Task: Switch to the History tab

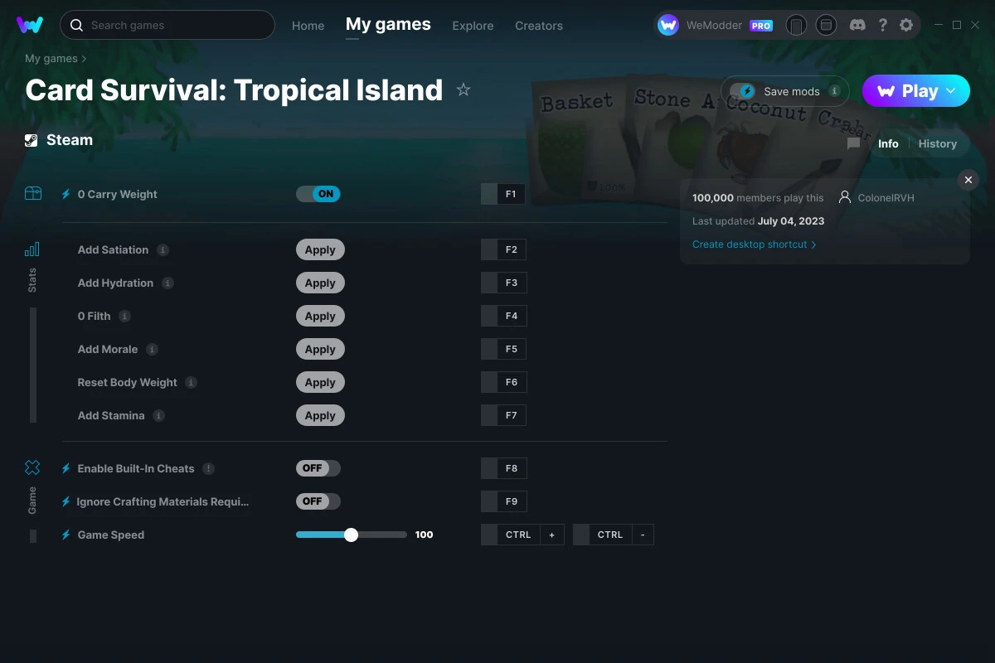Action: coord(937,143)
